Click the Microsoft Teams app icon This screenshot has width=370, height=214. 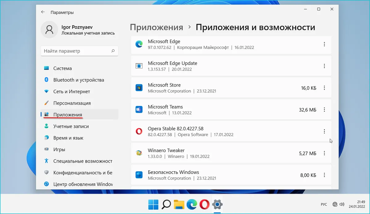pos(139,110)
